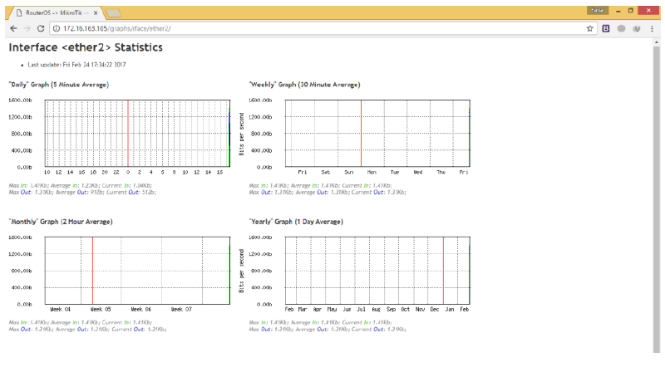Screen dimensions: 665x367
Task: Click the Daily traffic graph image
Action: pyautogui.click(x=120, y=135)
